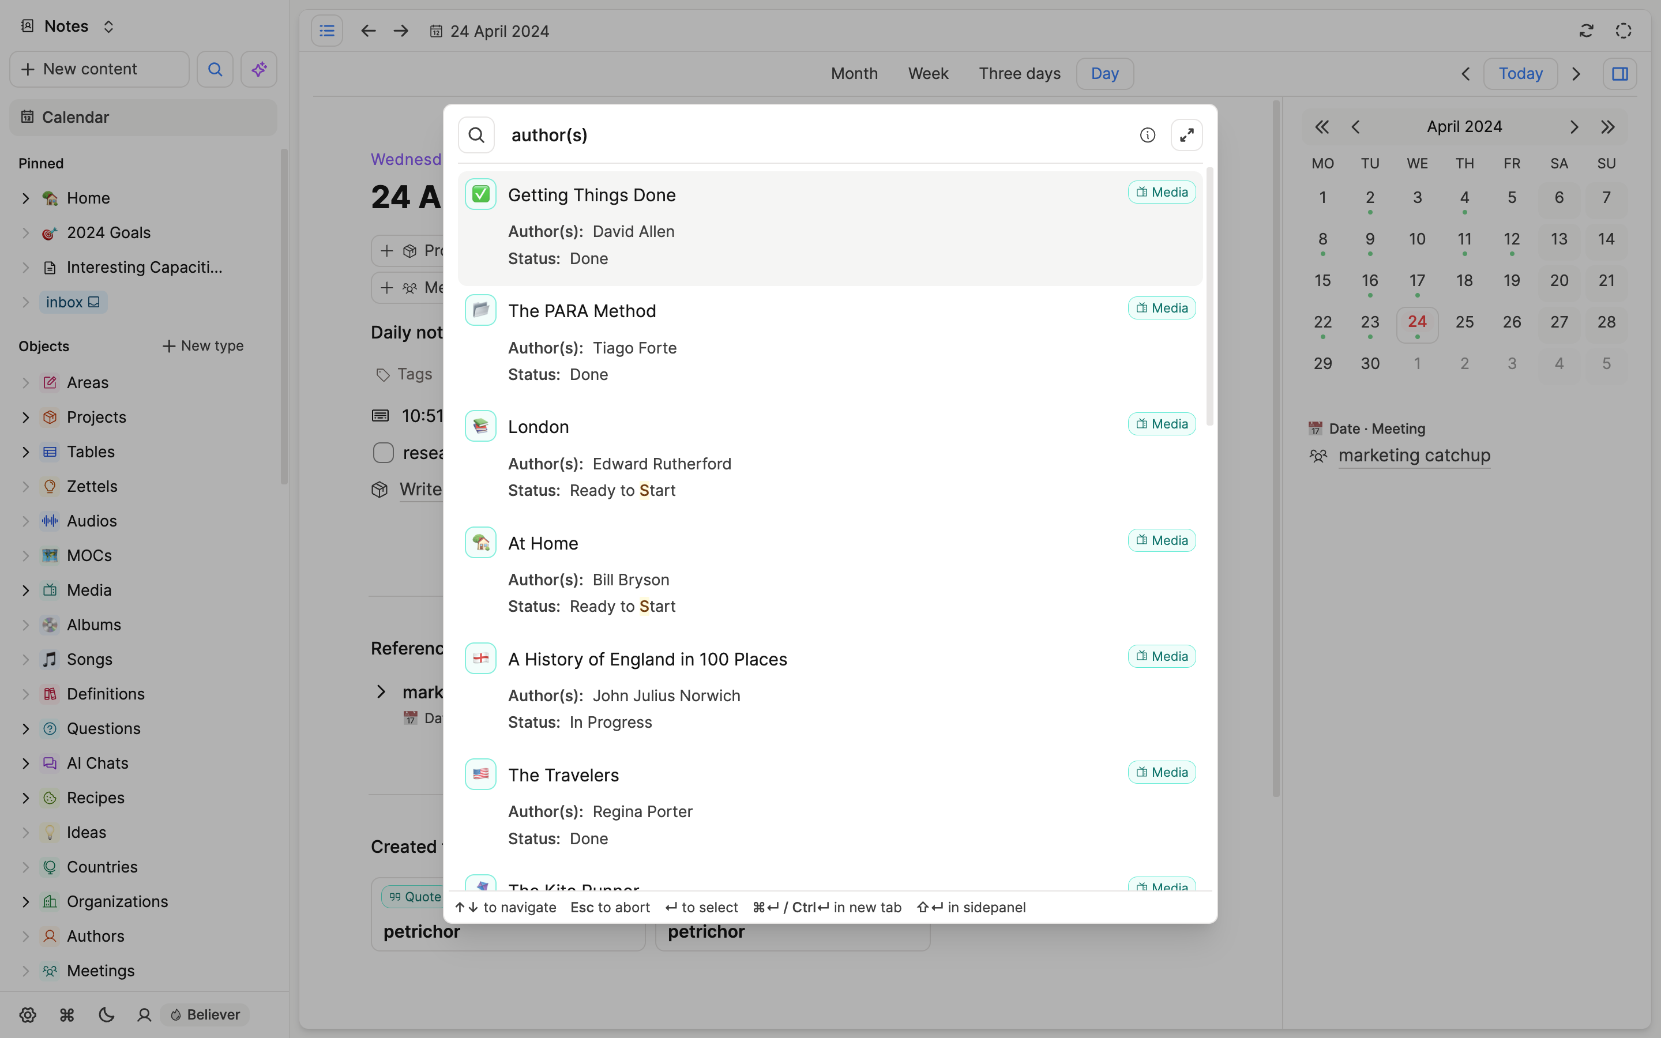Toggle the right side panel
This screenshot has width=1661, height=1038.
pyautogui.click(x=1620, y=73)
